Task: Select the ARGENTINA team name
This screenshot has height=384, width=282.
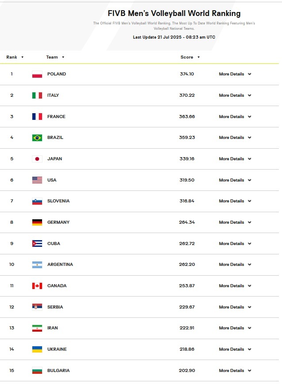Action: [60, 265]
